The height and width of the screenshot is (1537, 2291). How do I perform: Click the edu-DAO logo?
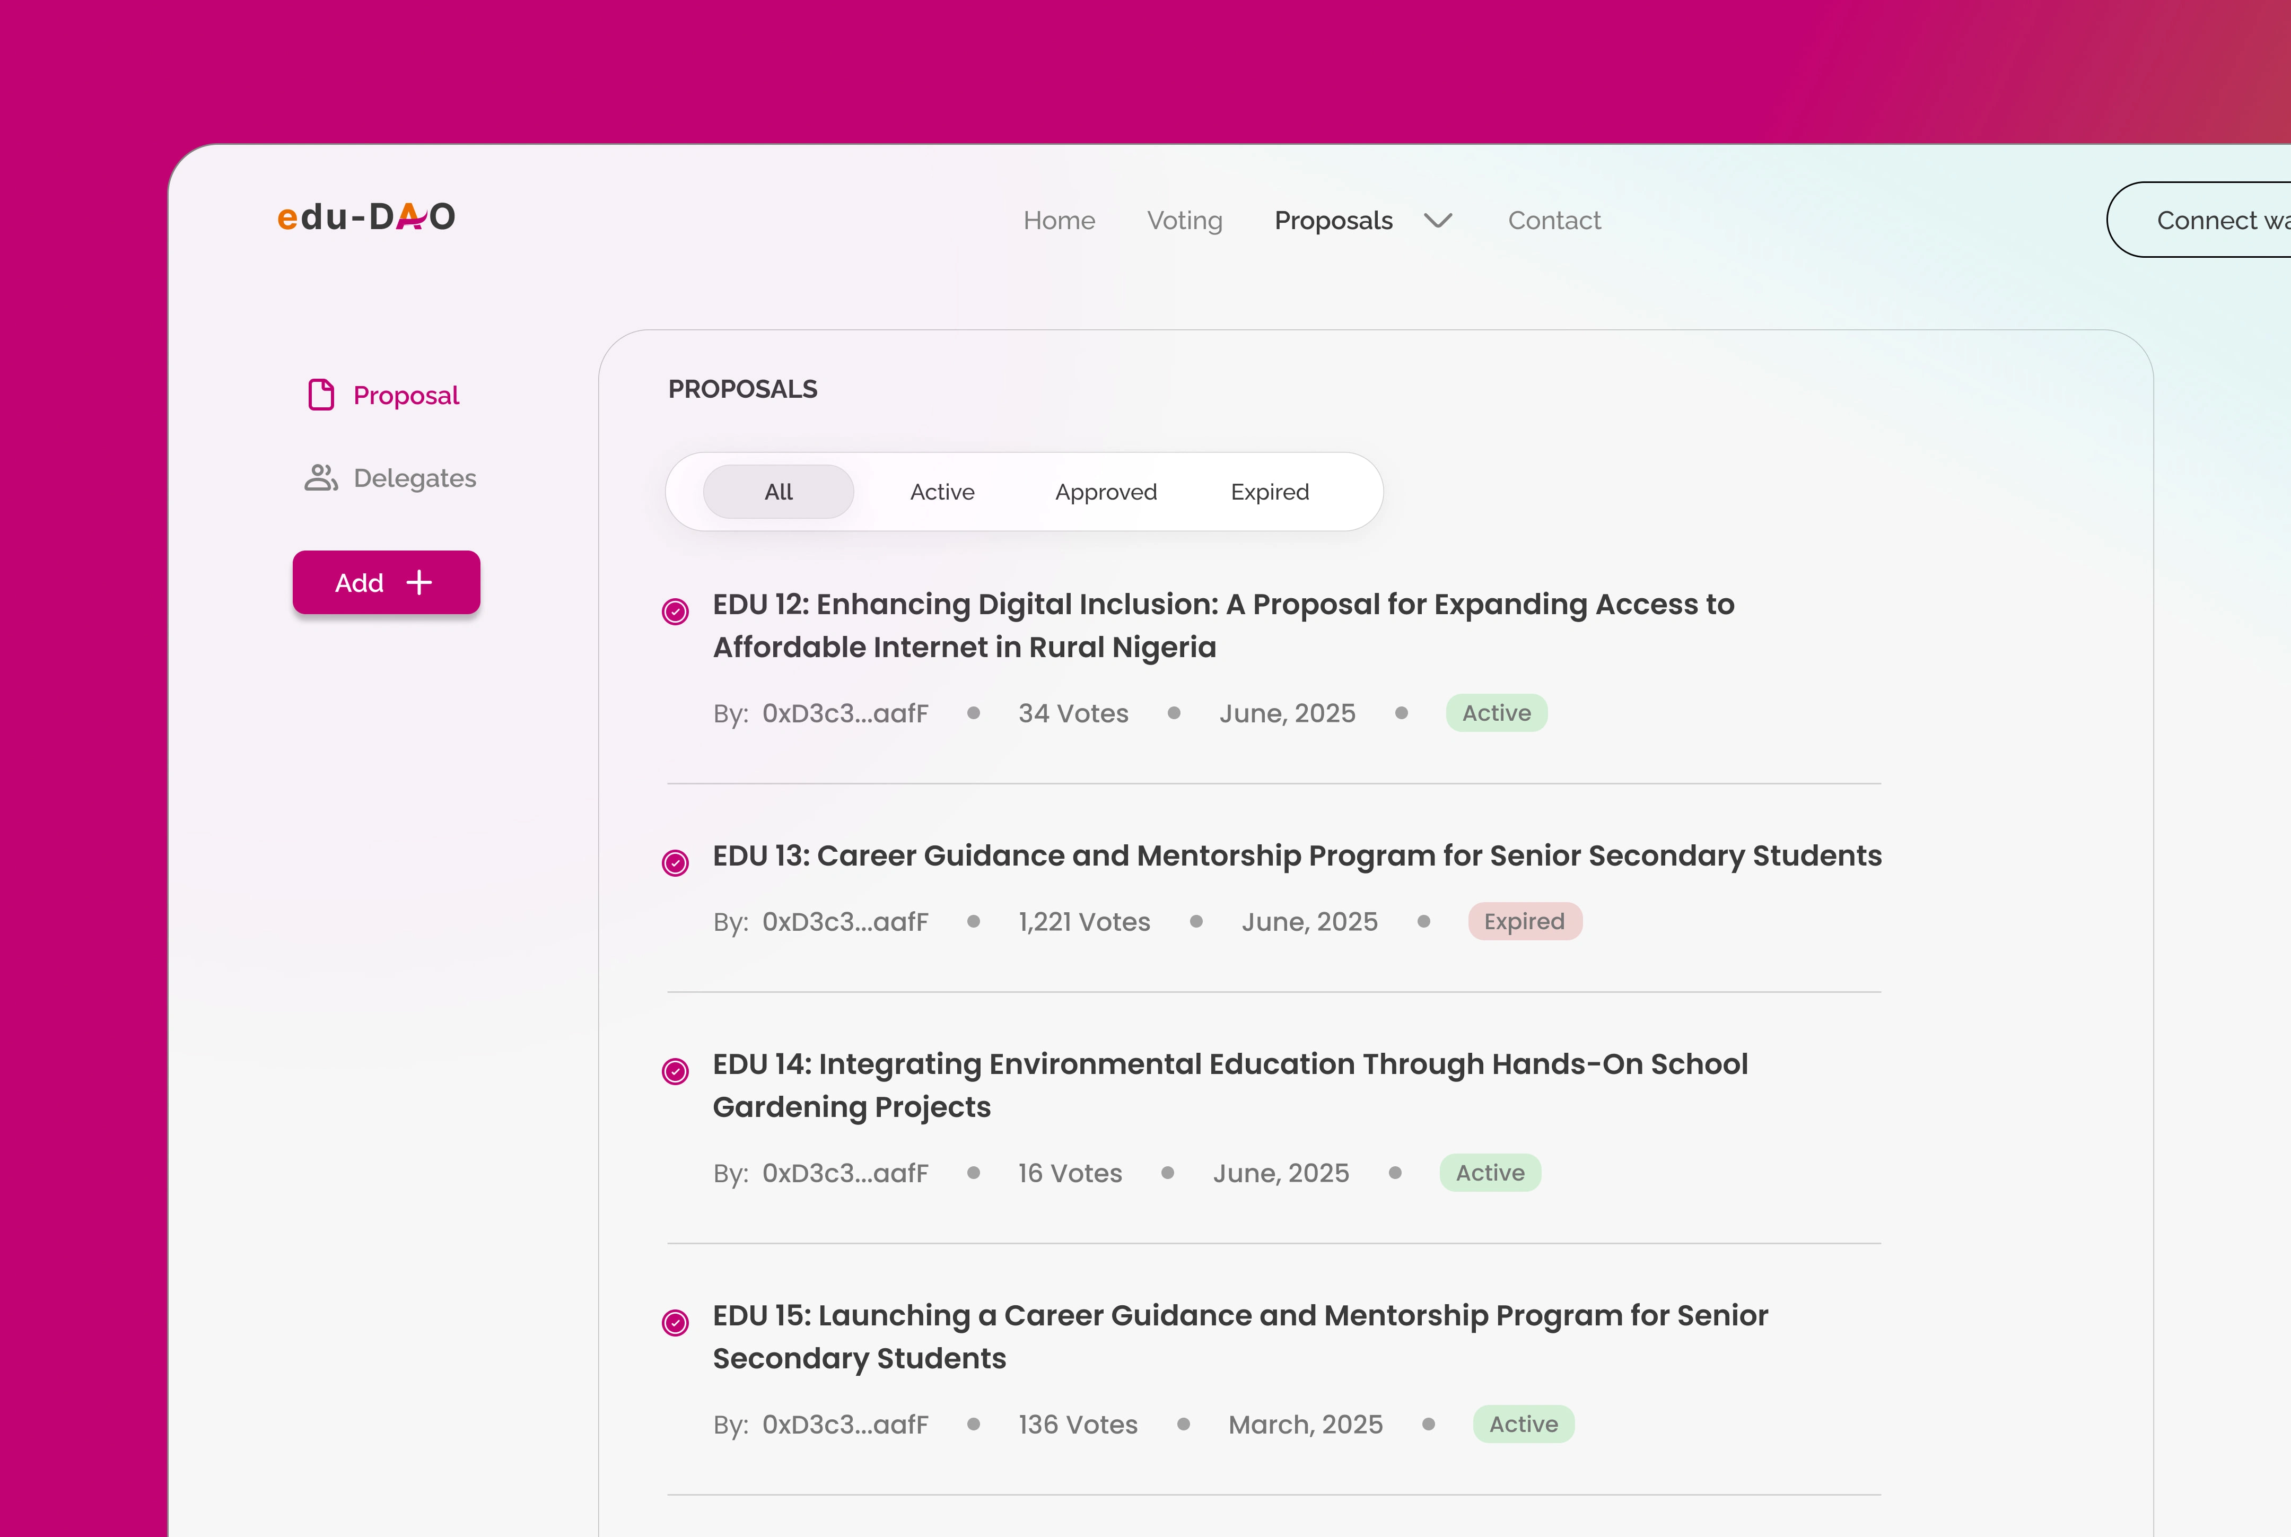(365, 216)
